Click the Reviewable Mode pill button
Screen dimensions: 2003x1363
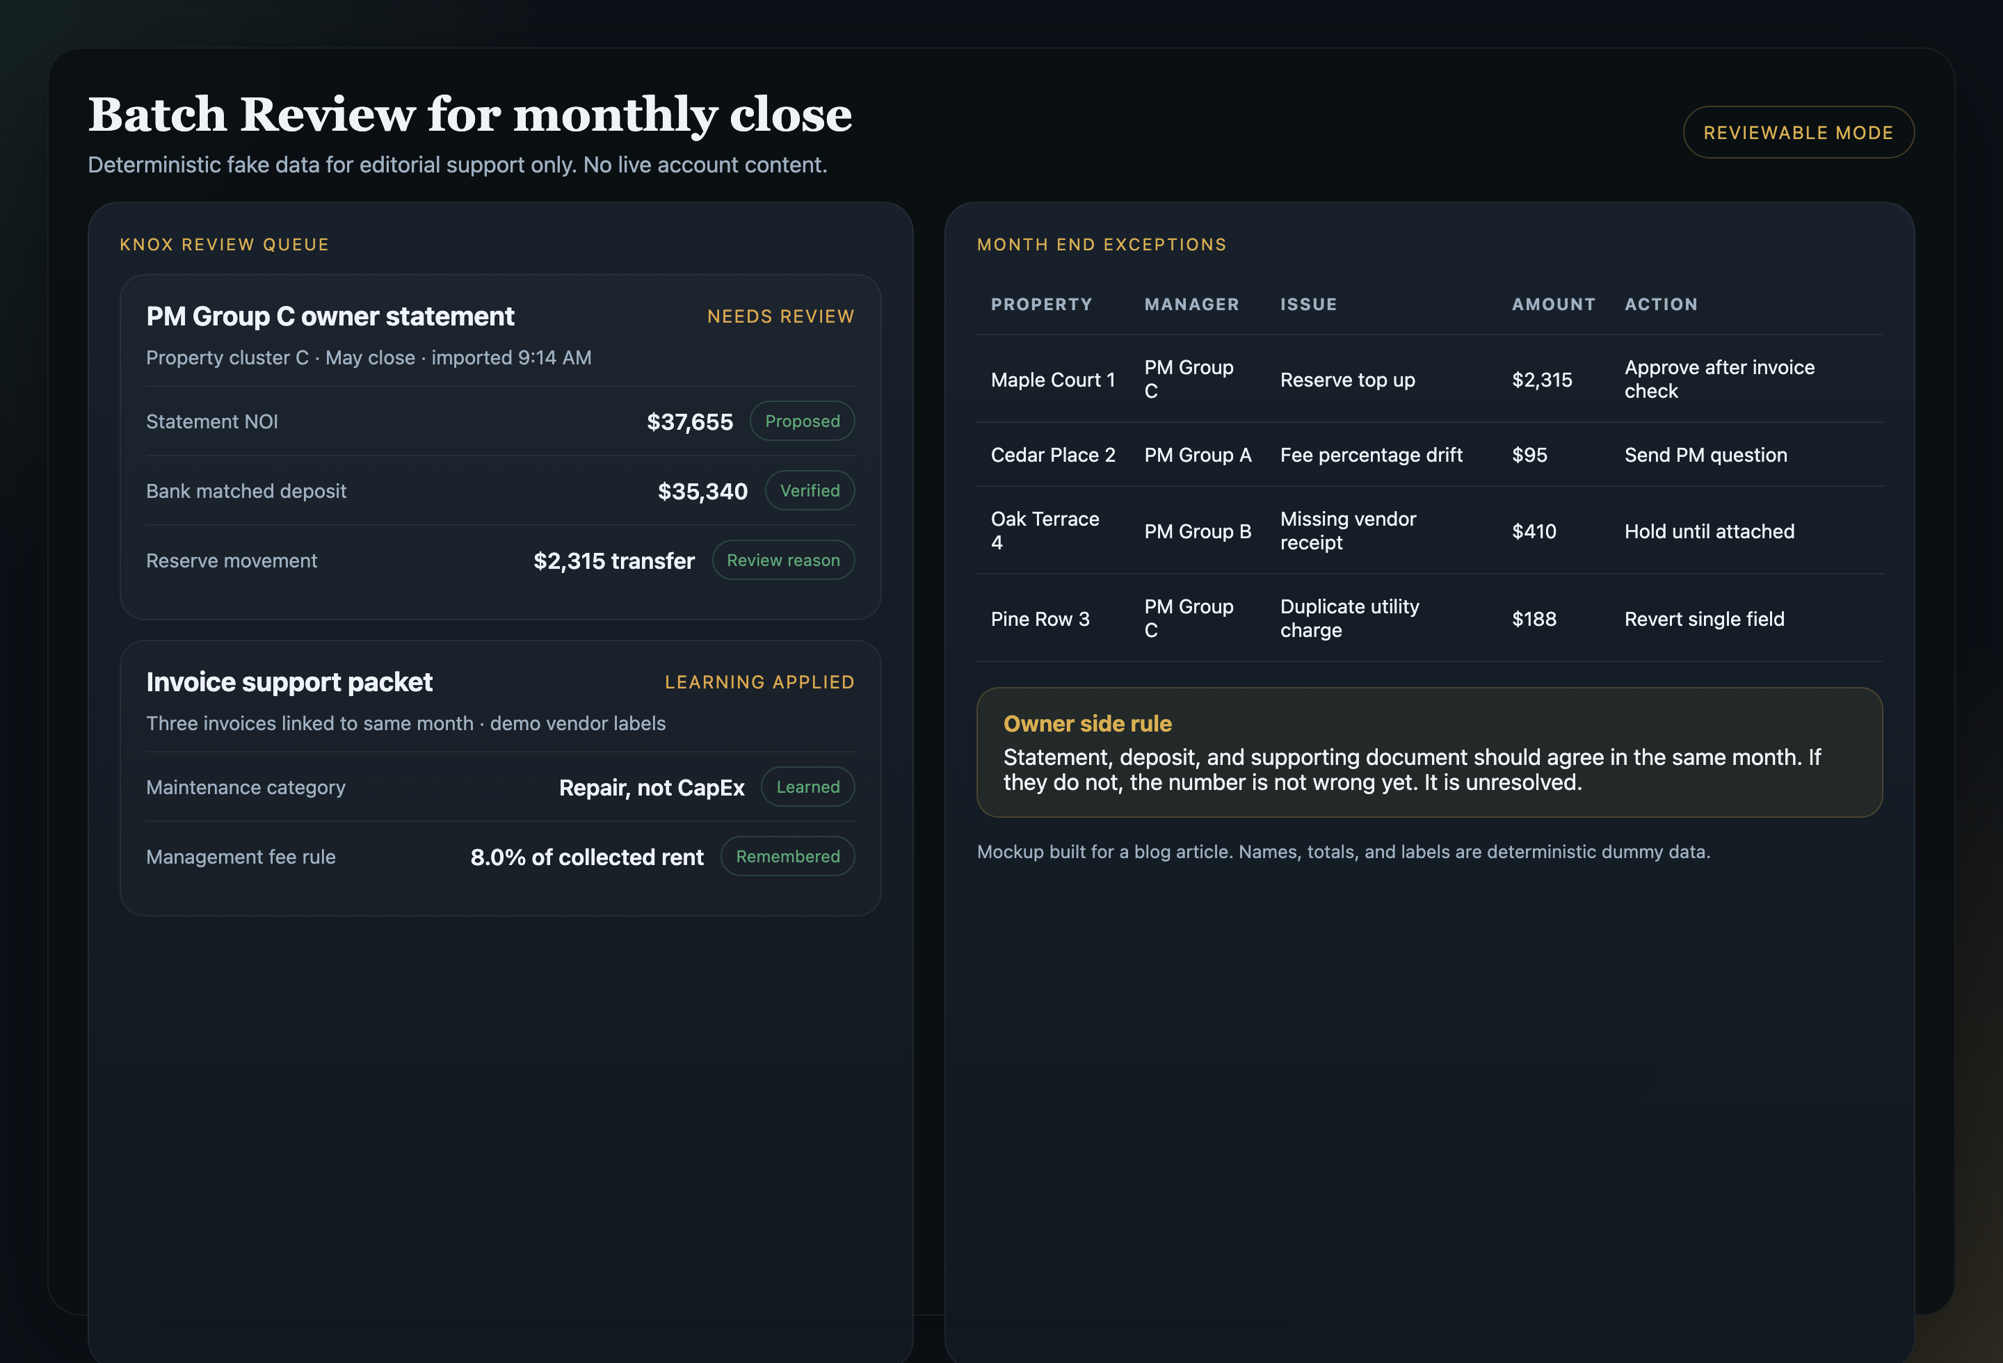tap(1798, 132)
